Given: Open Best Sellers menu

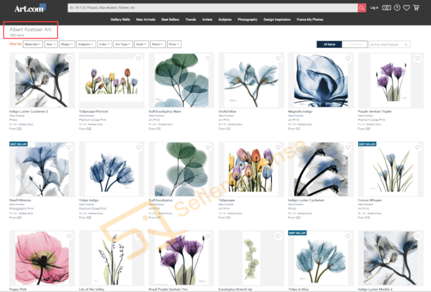Looking at the screenshot, I should pyautogui.click(x=170, y=20).
